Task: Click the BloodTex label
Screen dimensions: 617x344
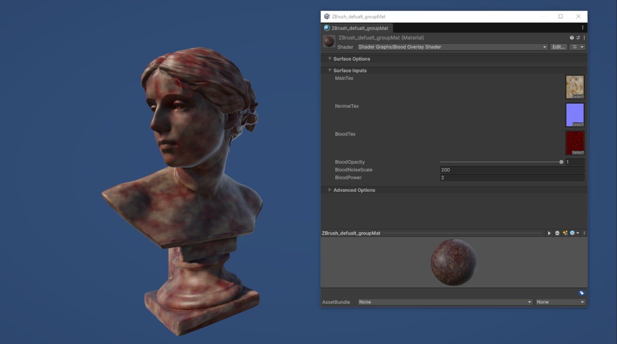Action: click(345, 134)
